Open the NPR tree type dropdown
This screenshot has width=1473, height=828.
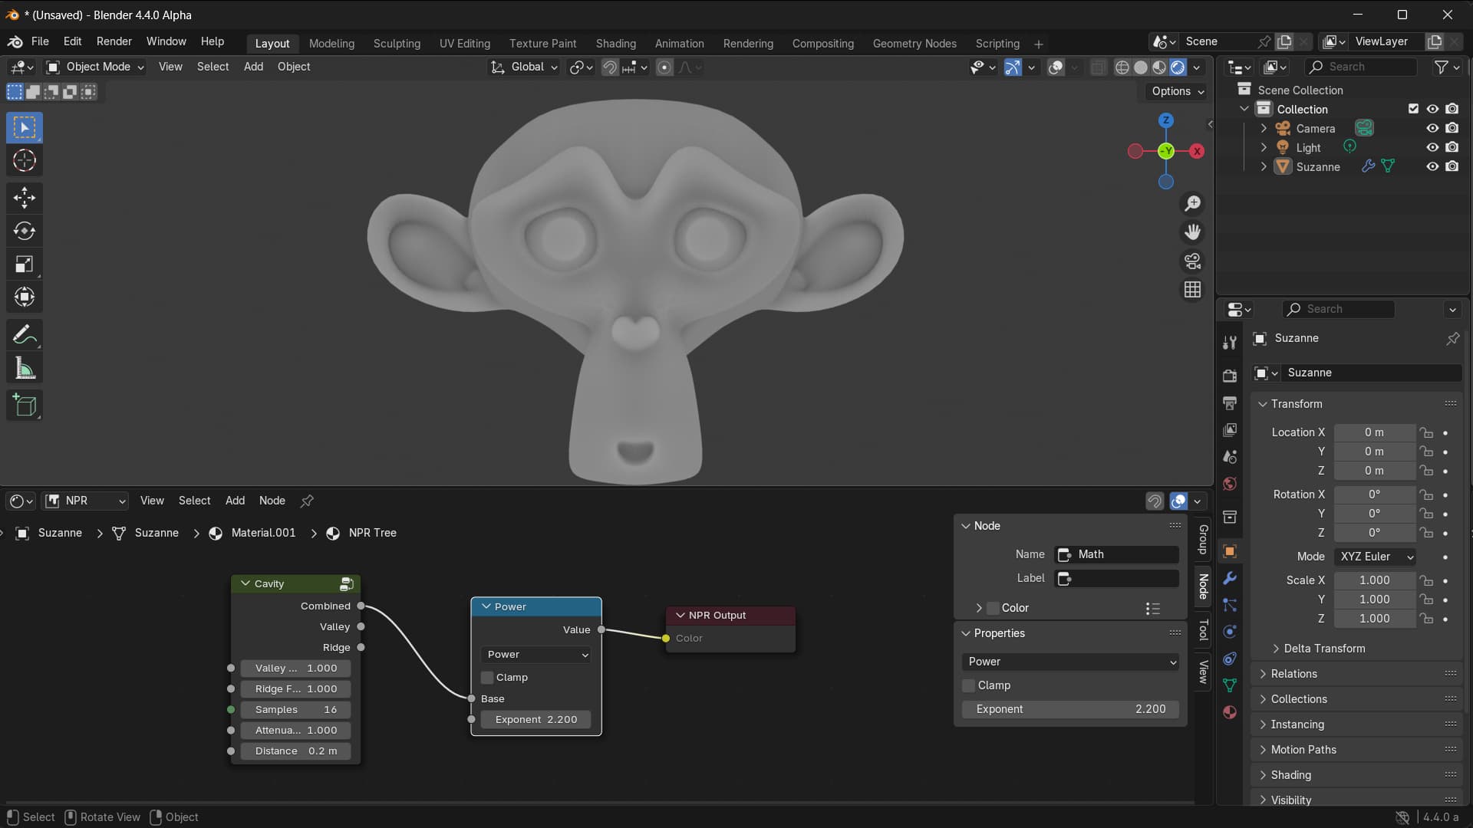tap(84, 501)
